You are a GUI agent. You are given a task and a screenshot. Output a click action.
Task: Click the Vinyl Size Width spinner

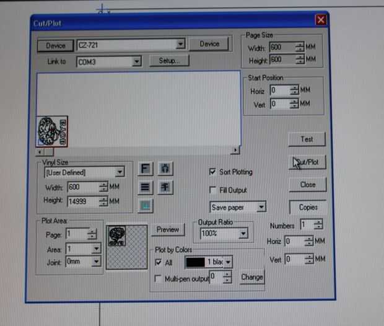pos(103,187)
